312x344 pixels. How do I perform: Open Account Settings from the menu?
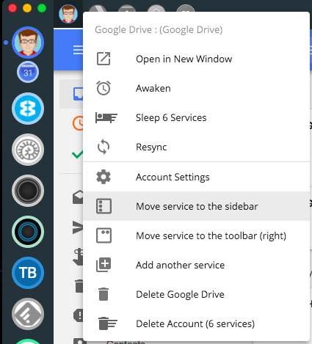coord(196,177)
